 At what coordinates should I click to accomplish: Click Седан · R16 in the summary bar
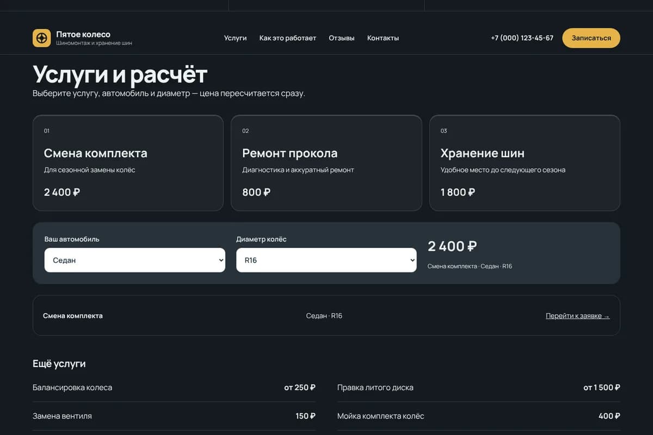click(x=324, y=316)
